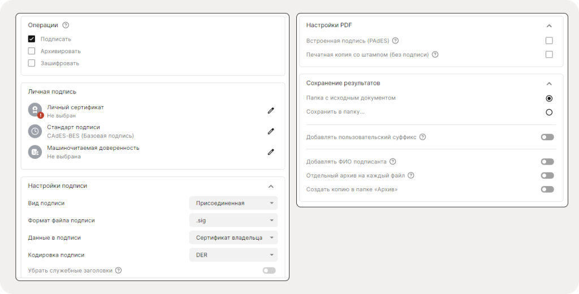Select Сохранить в папку radio button

click(549, 113)
